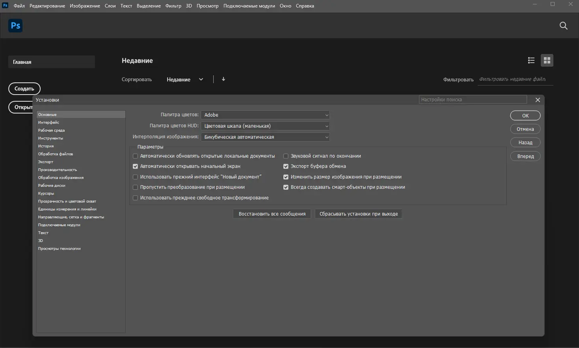
Task: Select Курсоры category
Action: (81, 194)
